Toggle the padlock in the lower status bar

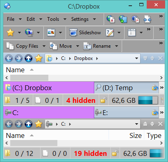(115, 153)
